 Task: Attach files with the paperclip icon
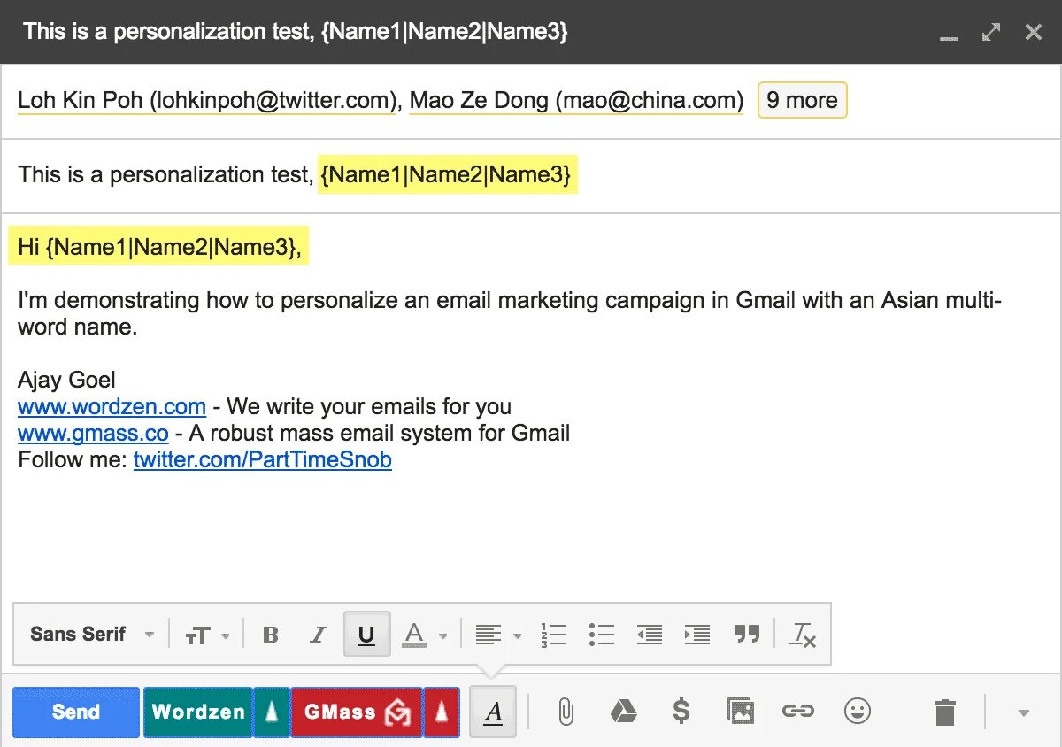[x=566, y=711]
